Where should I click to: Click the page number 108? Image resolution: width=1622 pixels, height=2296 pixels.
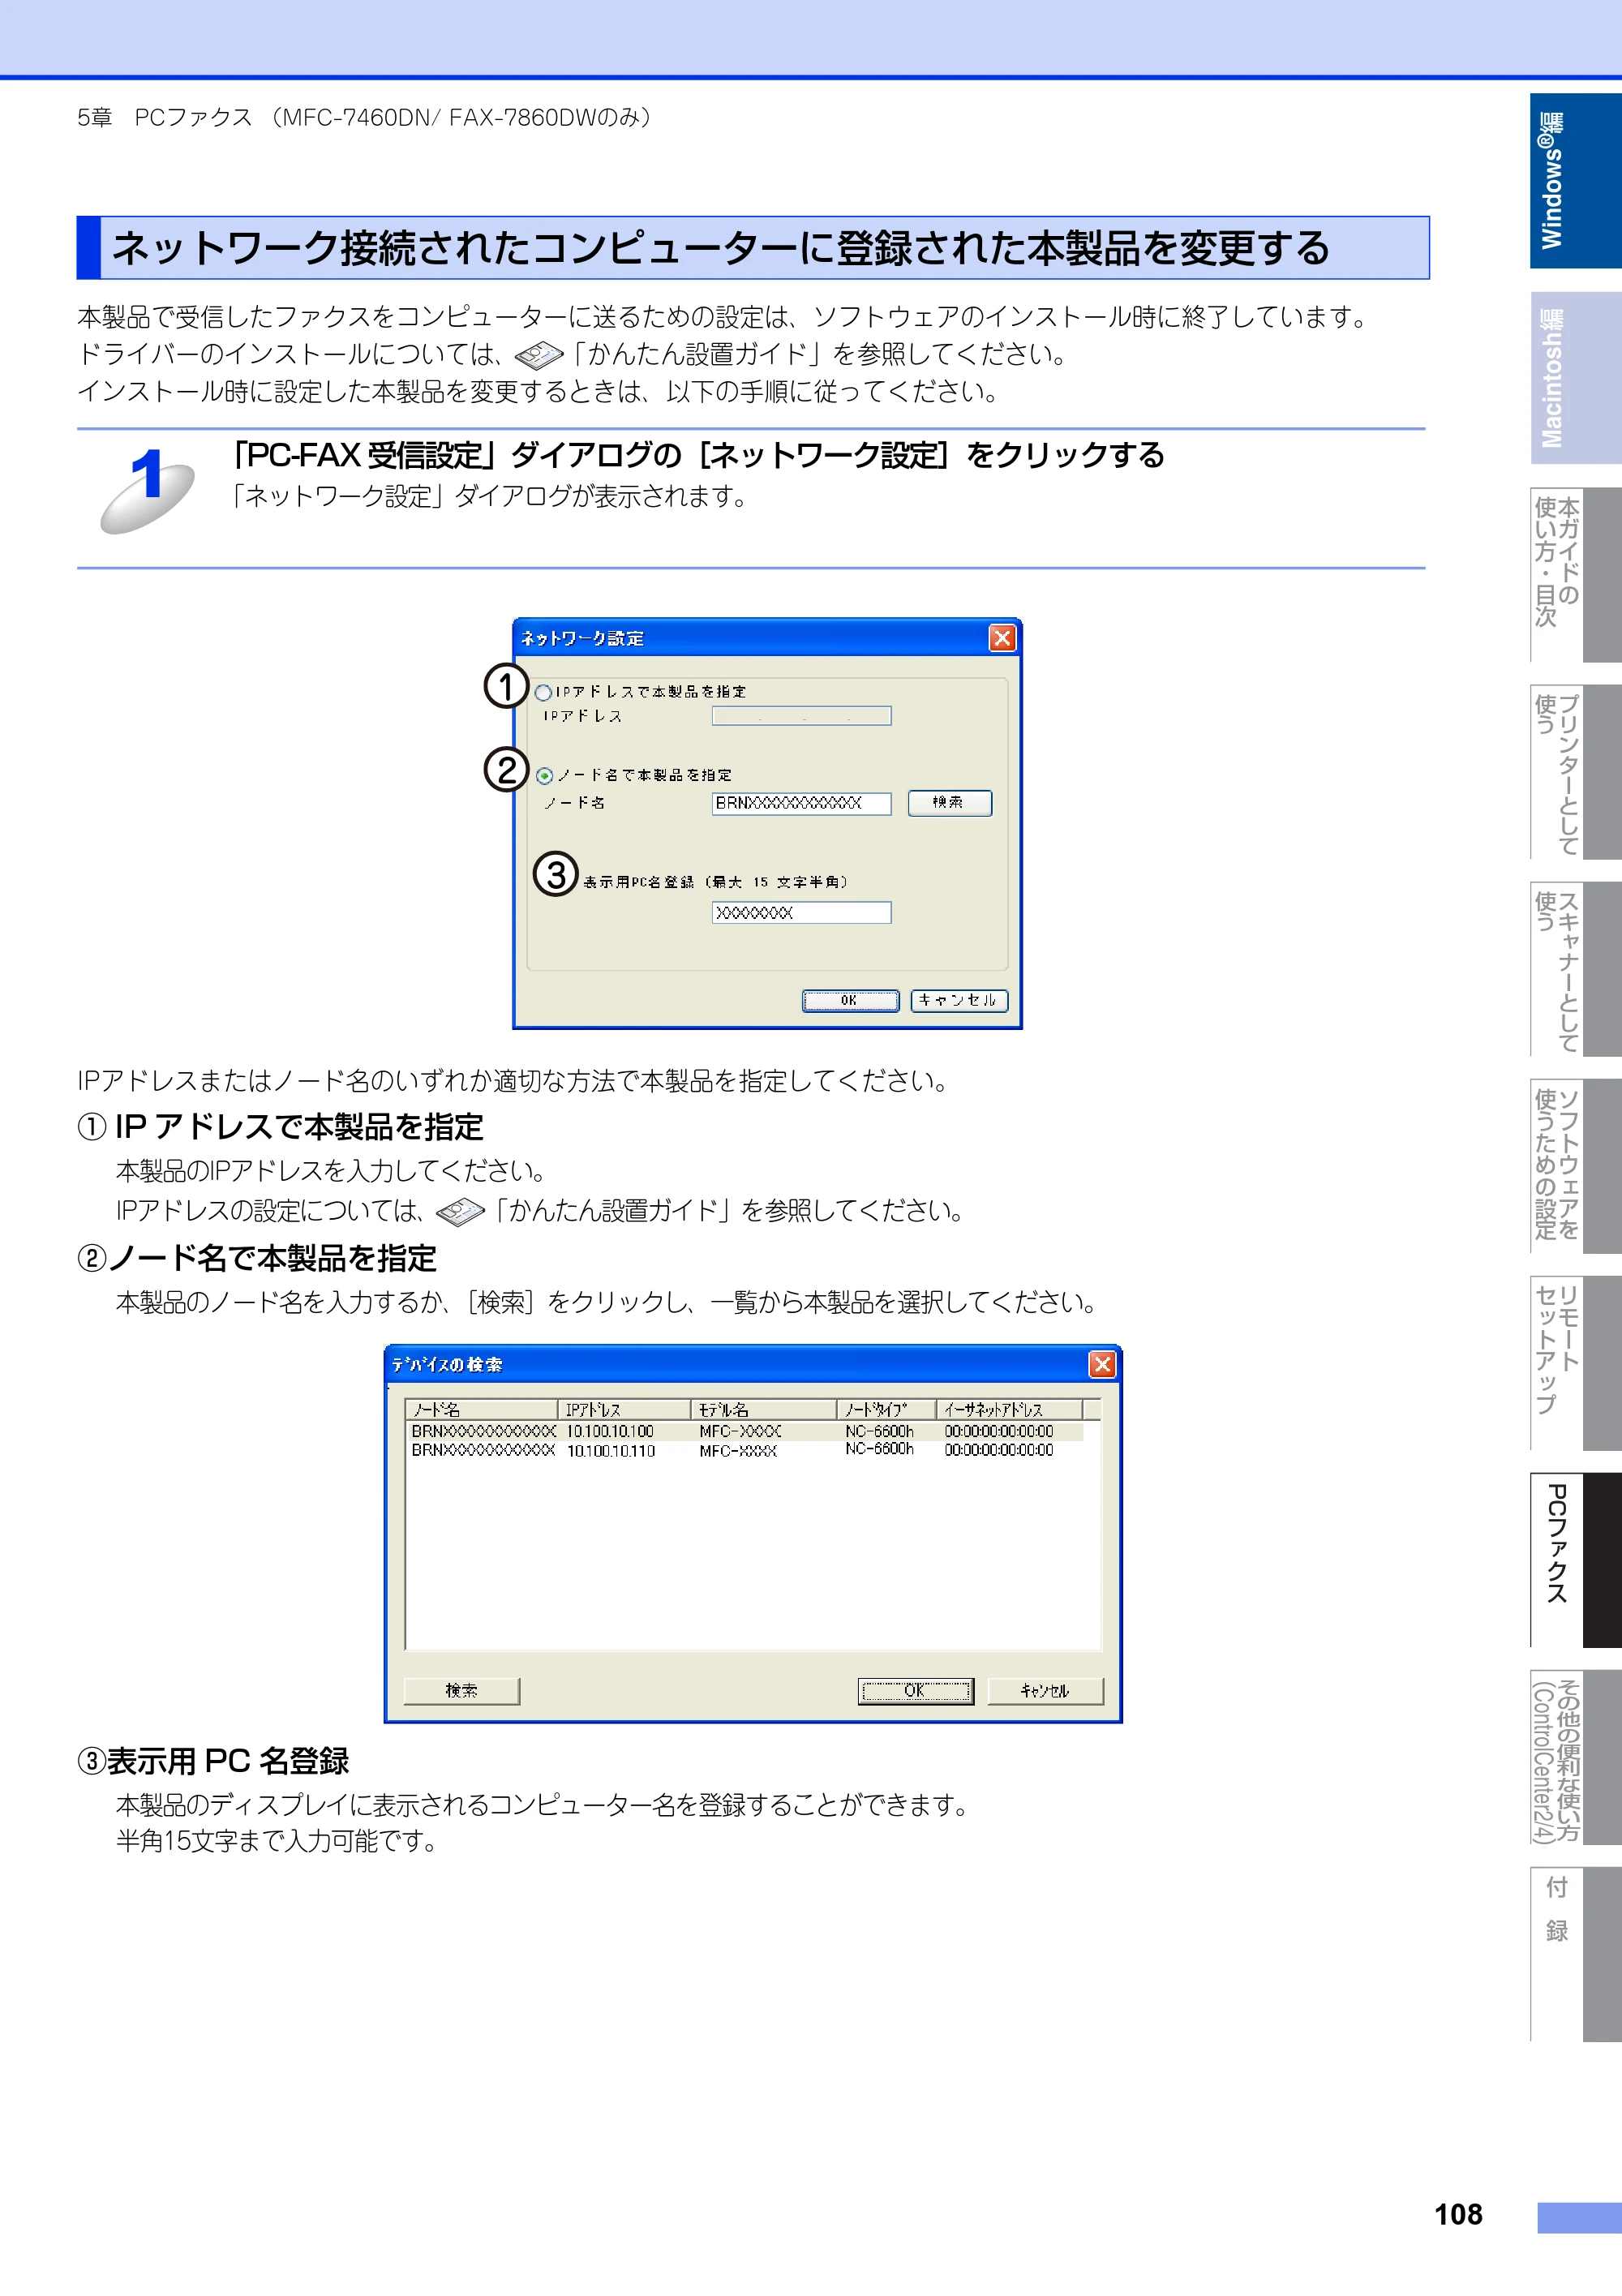click(x=1458, y=2215)
